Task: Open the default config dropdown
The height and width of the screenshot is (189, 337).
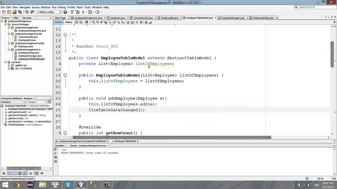Action: 49,12
